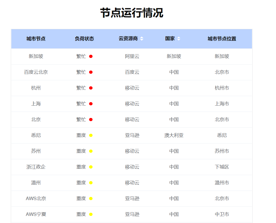276x223 pixels.
Task: Select the AWS北京 node name cell
Action: (36, 199)
